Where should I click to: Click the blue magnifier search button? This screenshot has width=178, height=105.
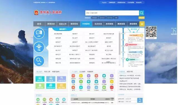tap(142, 13)
